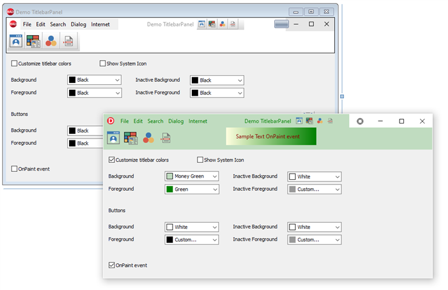Click the form designer icon in green toolbar

point(113,137)
